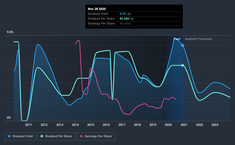Click the 2015 x-axis label
The image size is (235, 145).
coord(91,125)
